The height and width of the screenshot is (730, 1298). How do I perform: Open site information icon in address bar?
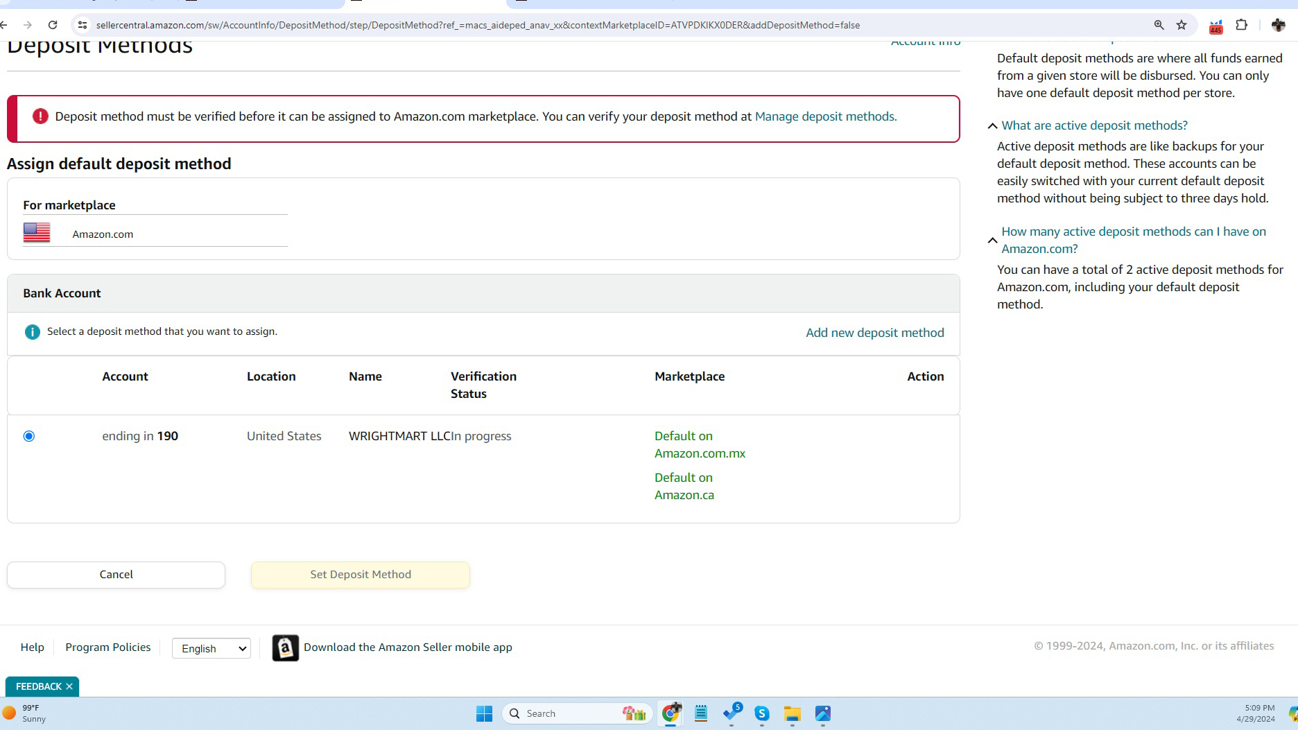pos(83,25)
